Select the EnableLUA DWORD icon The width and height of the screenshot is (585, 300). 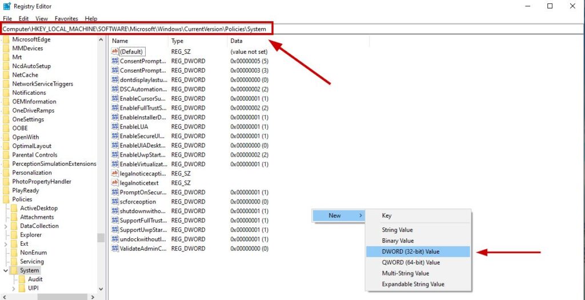click(x=115, y=126)
